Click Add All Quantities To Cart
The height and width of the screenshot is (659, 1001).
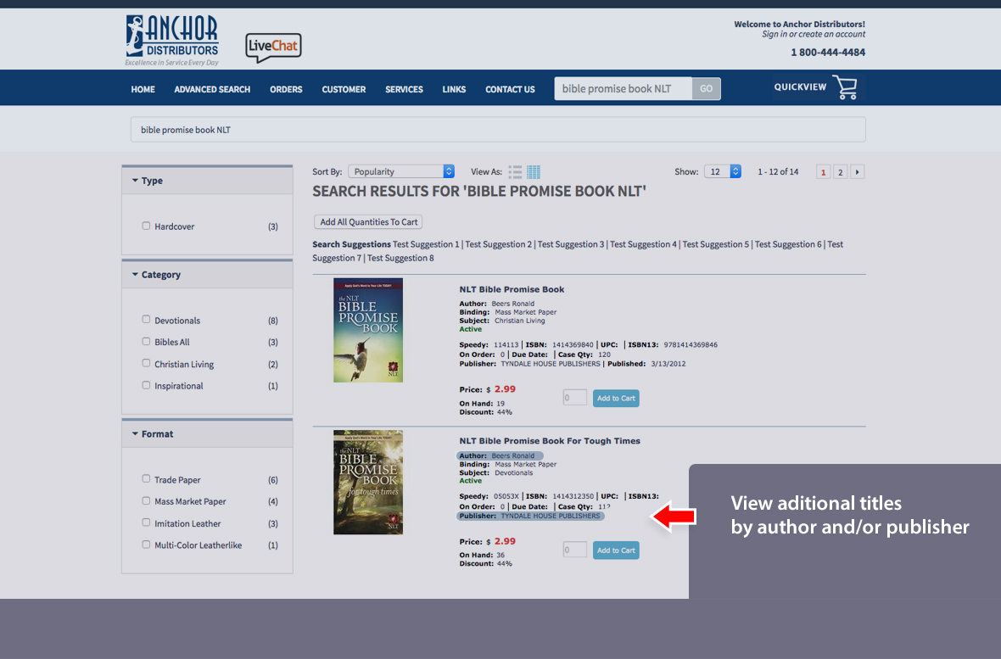[x=368, y=221]
